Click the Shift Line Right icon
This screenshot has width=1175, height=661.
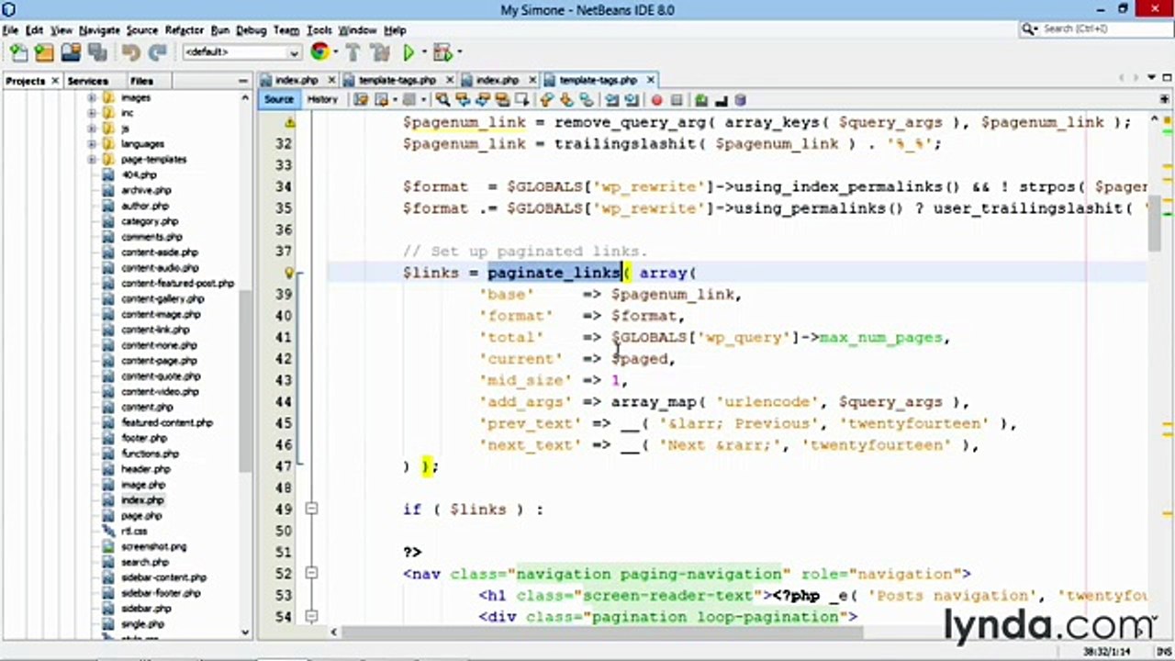(632, 99)
